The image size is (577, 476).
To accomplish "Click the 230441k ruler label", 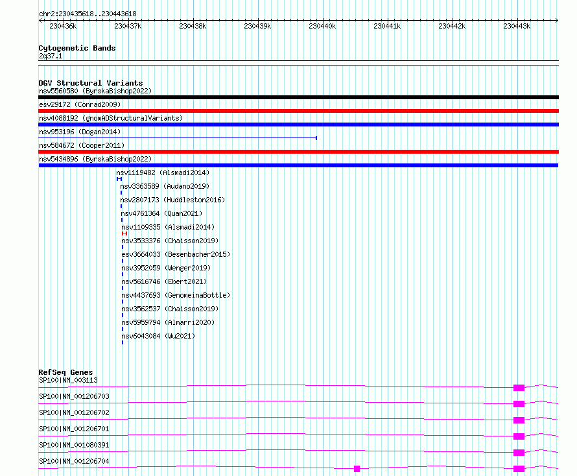I will click(387, 26).
